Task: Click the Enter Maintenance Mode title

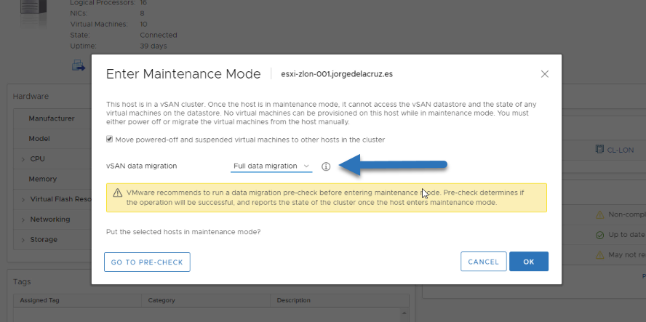Action: [x=183, y=74]
